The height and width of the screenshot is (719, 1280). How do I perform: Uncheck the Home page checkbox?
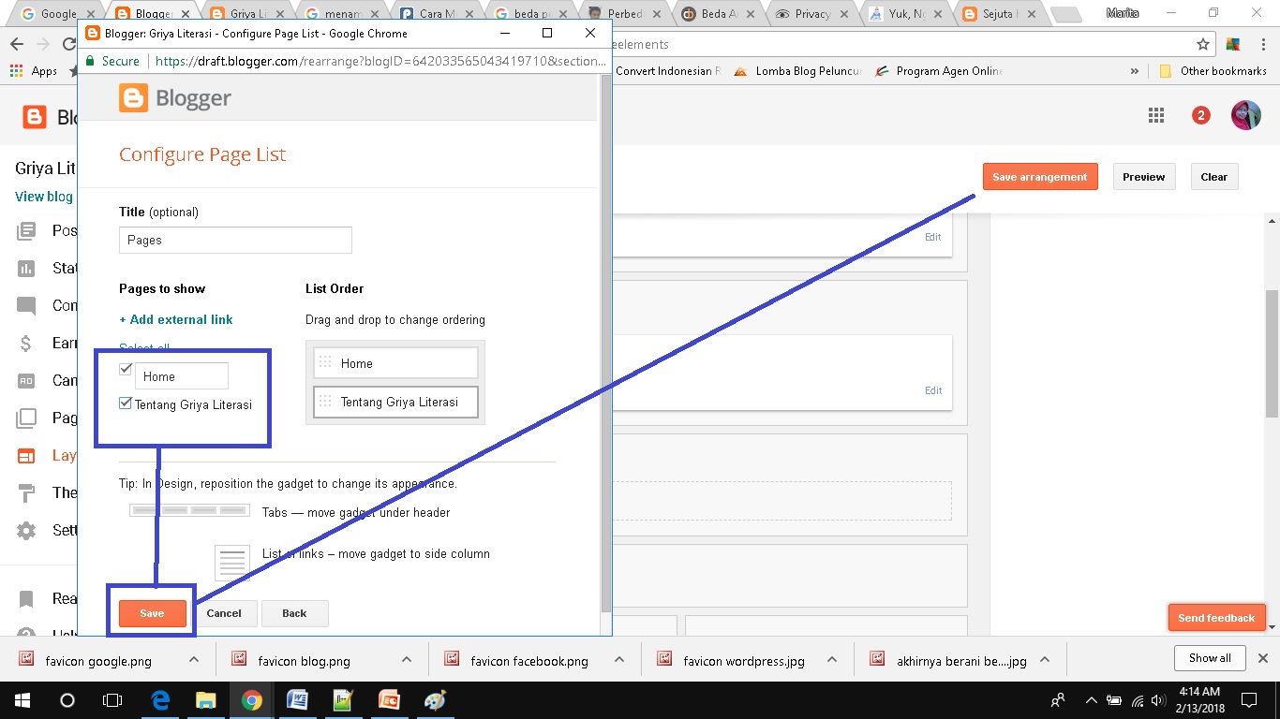tap(125, 369)
